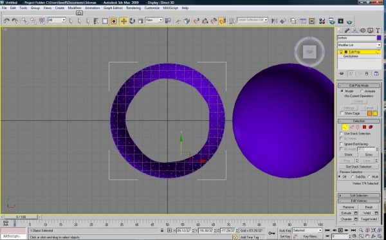Viewport: 386px width, 240px height.
Task: Select Polygon sub-object level icon
Action: 364,127
